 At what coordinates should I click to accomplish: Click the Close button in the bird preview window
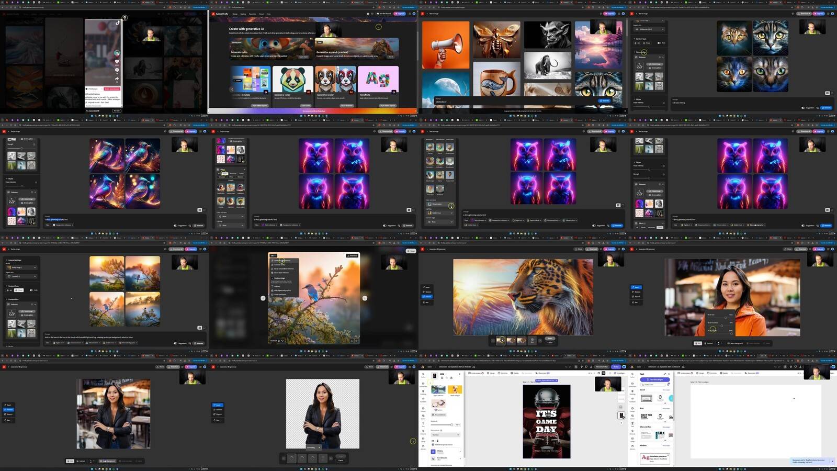(x=411, y=251)
